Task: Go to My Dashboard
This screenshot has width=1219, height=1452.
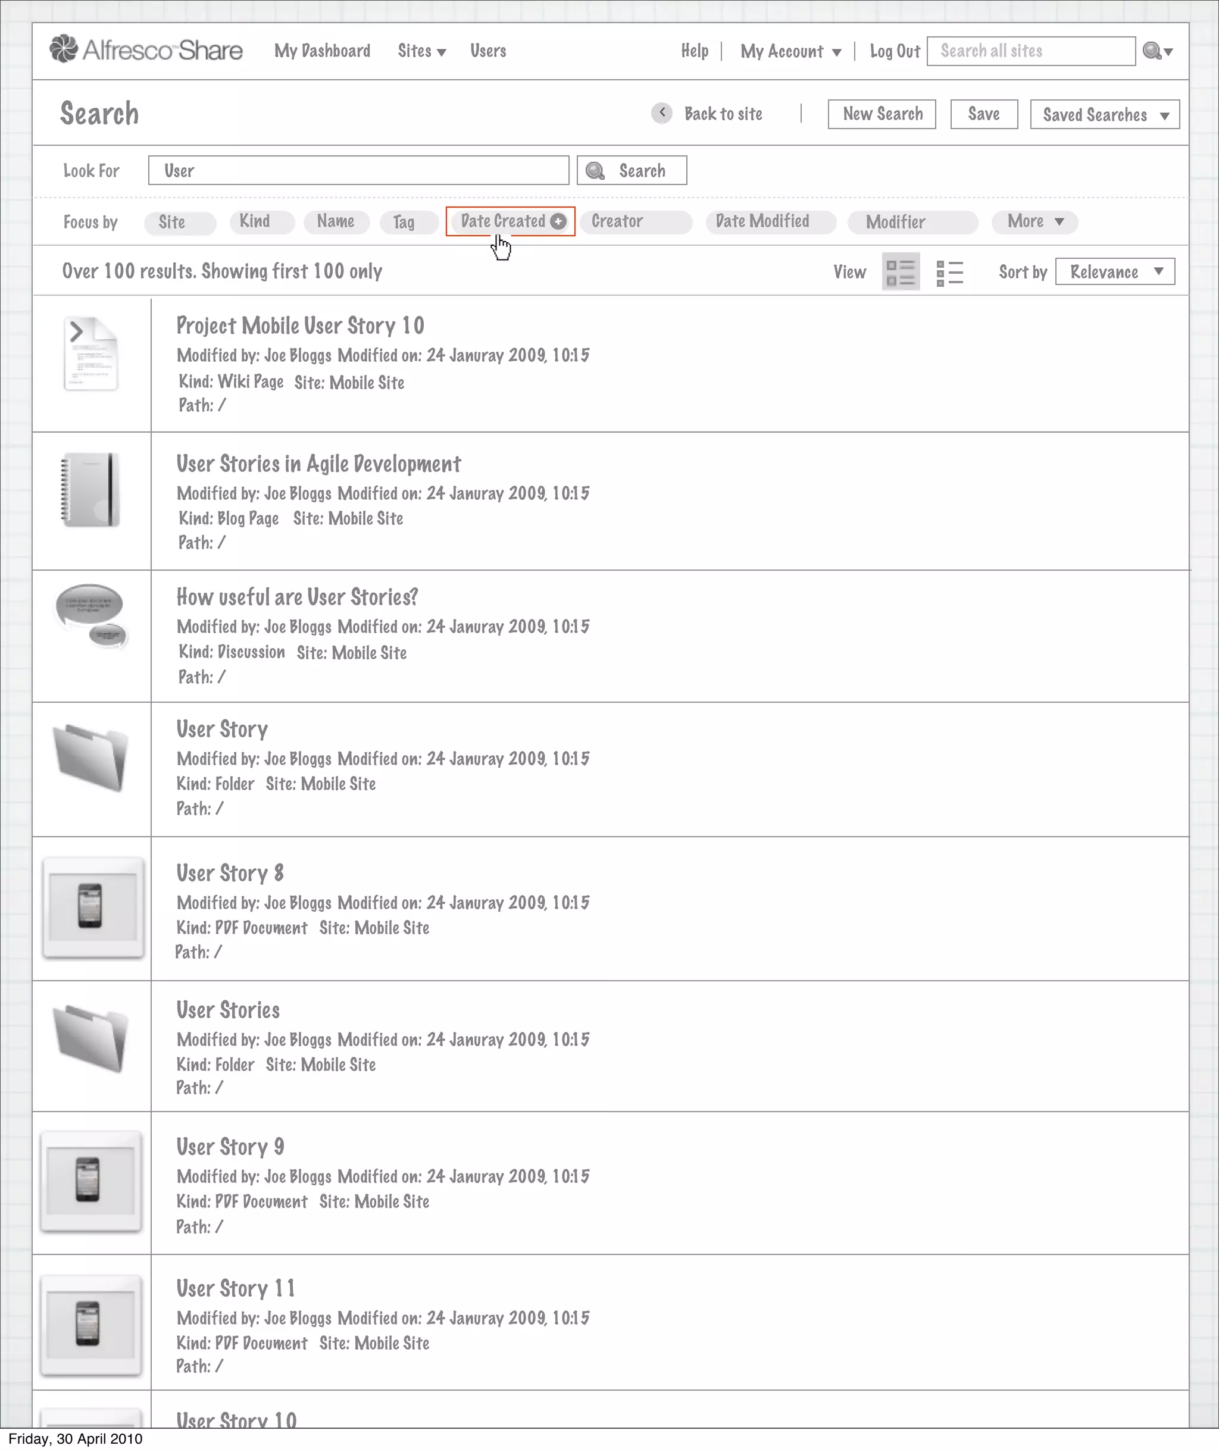Action: [322, 51]
